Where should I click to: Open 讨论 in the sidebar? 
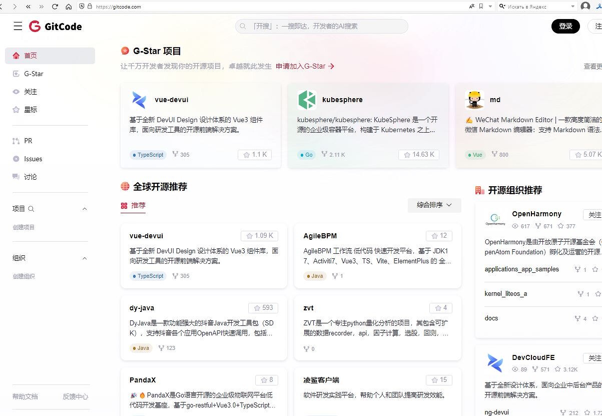click(x=50, y=177)
